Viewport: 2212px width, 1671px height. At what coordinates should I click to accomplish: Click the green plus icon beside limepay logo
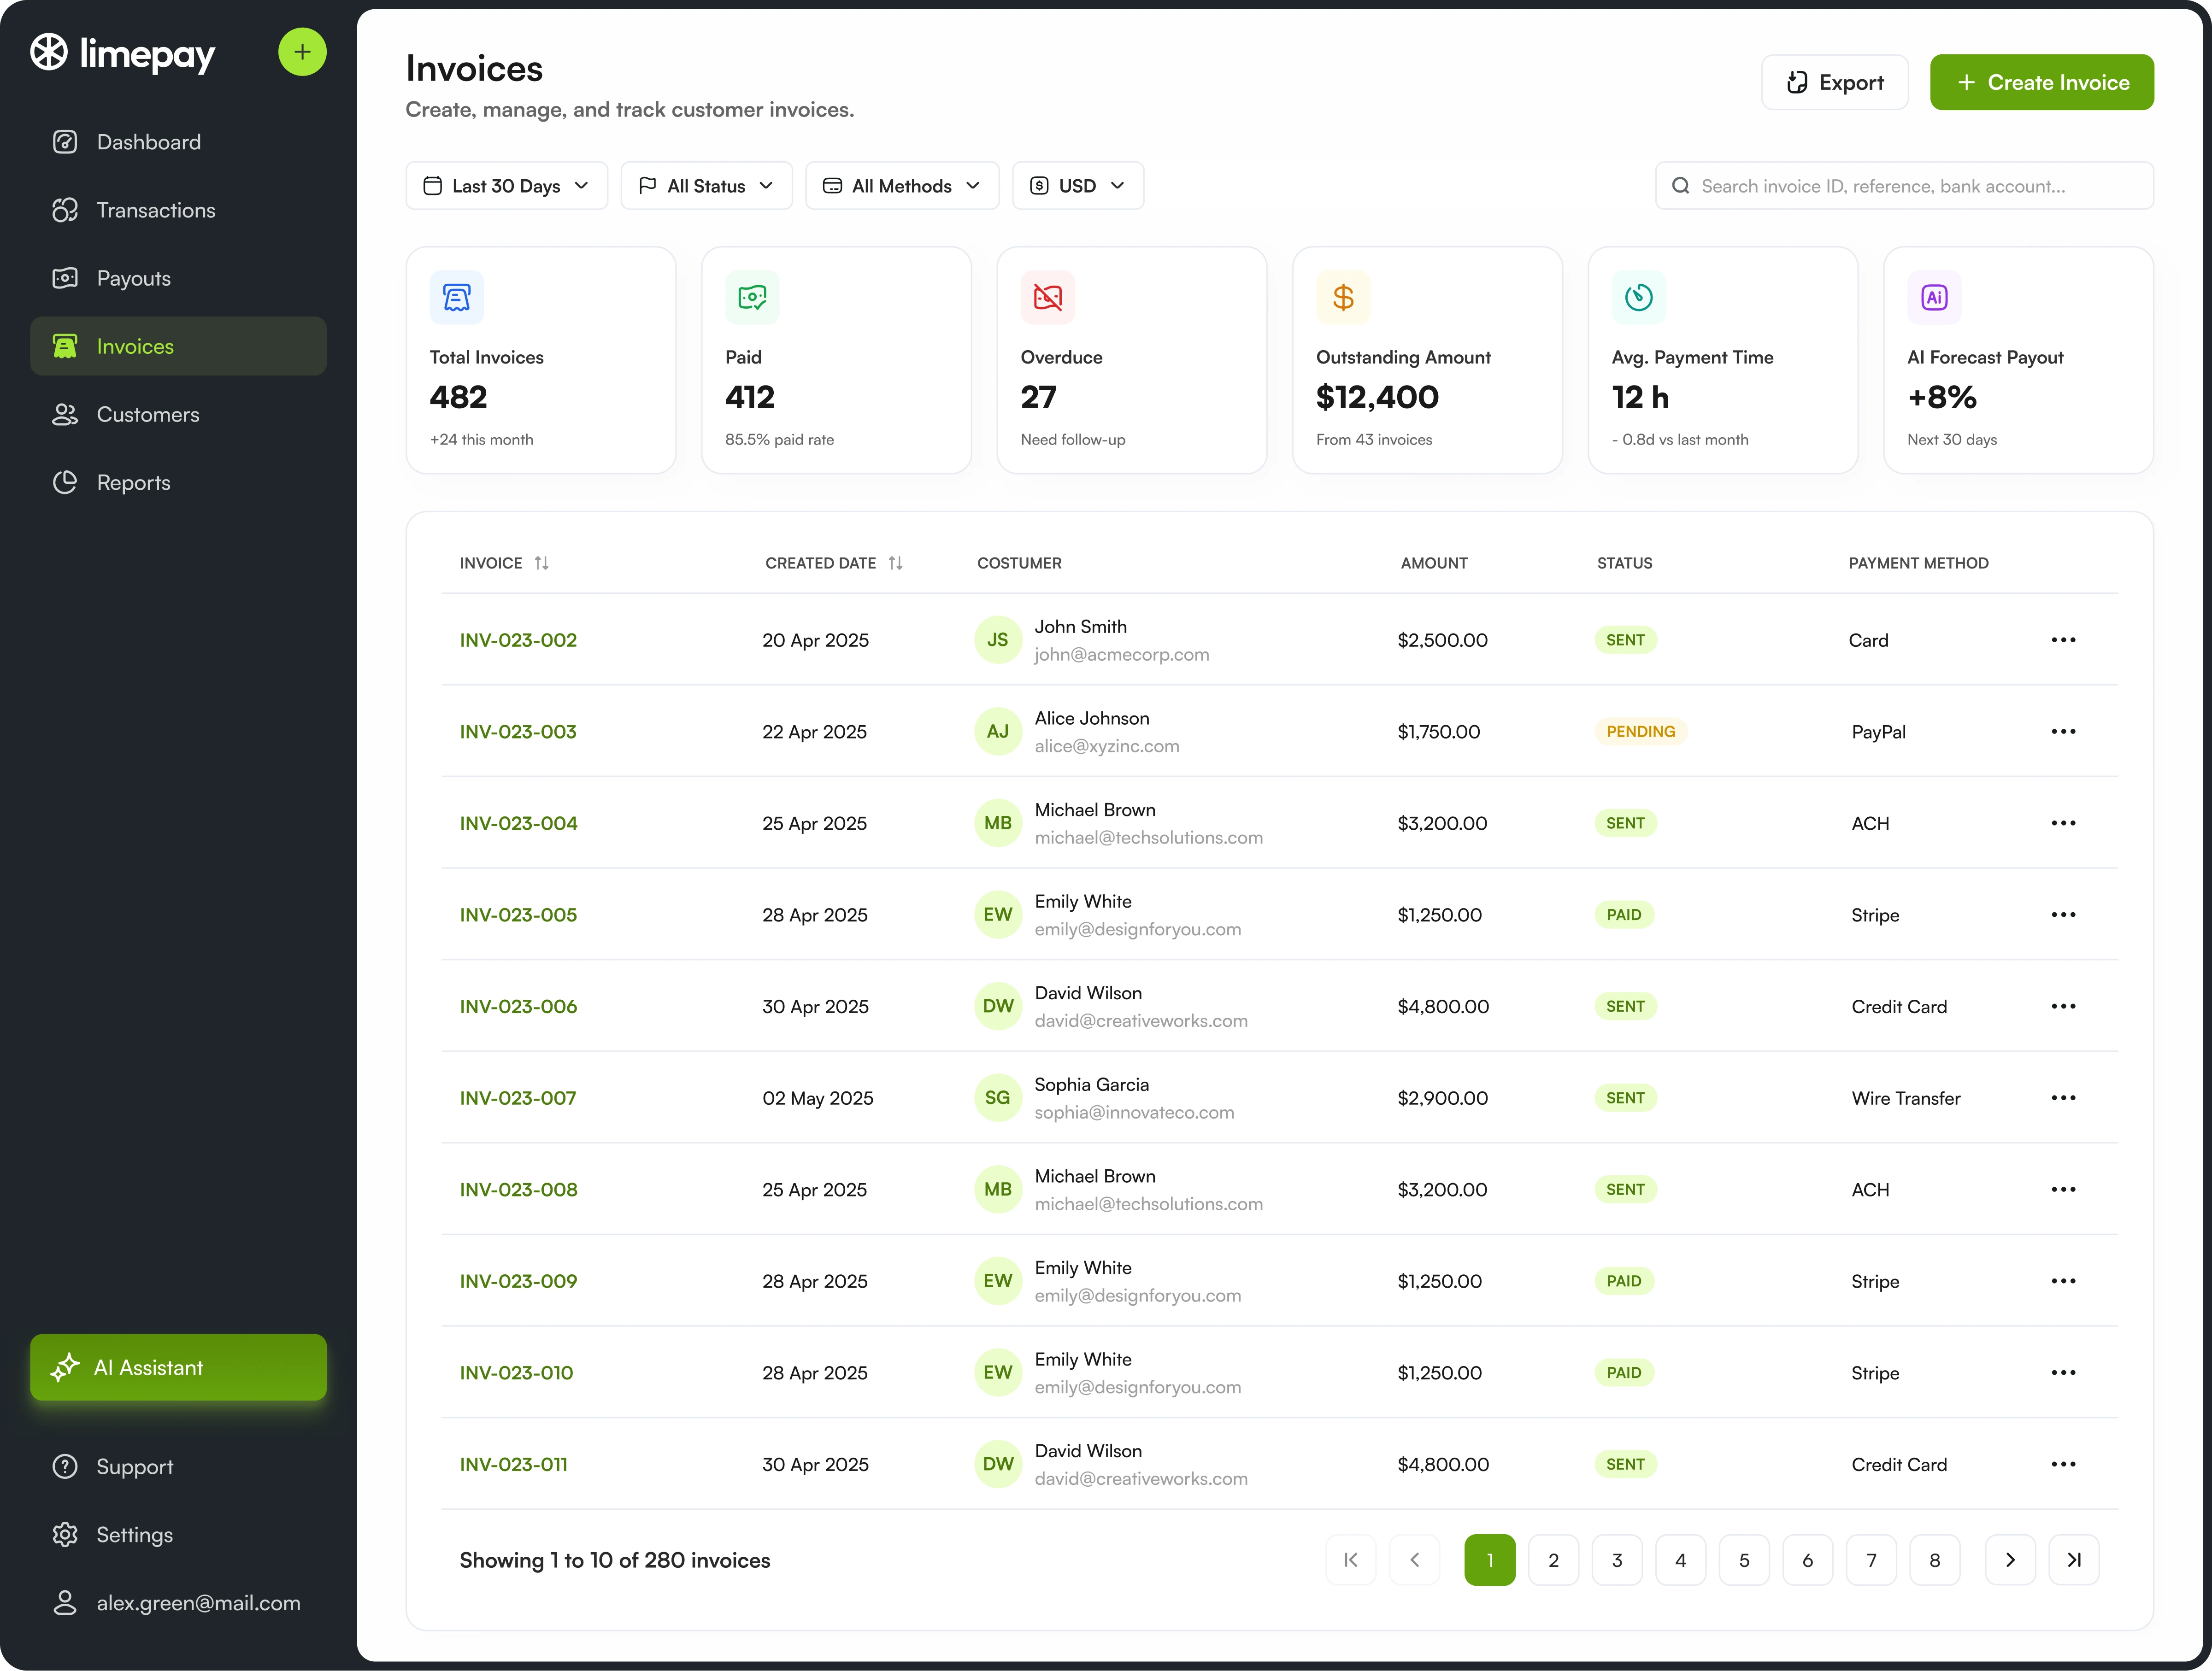pyautogui.click(x=302, y=52)
